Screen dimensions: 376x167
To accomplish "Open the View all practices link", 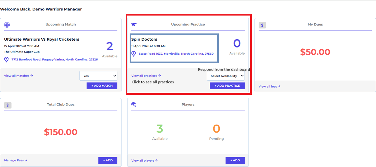I will (146, 76).
